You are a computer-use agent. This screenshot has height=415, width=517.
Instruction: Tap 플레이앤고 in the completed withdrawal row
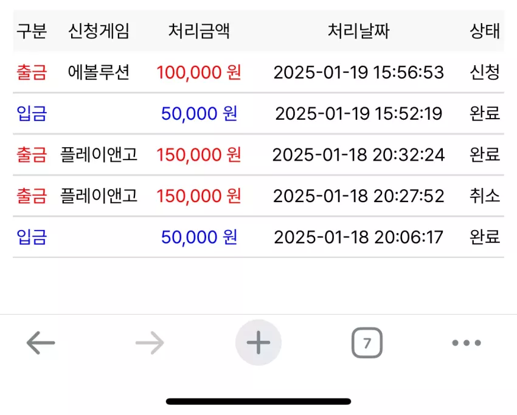coord(99,155)
